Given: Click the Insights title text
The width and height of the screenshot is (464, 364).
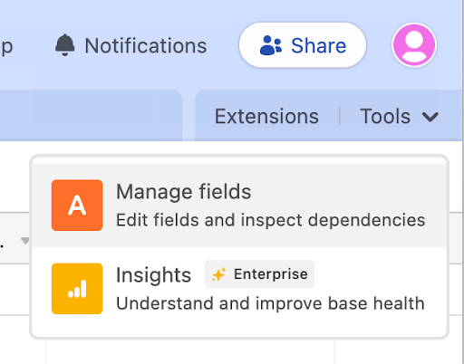Looking at the screenshot, I should point(153,275).
